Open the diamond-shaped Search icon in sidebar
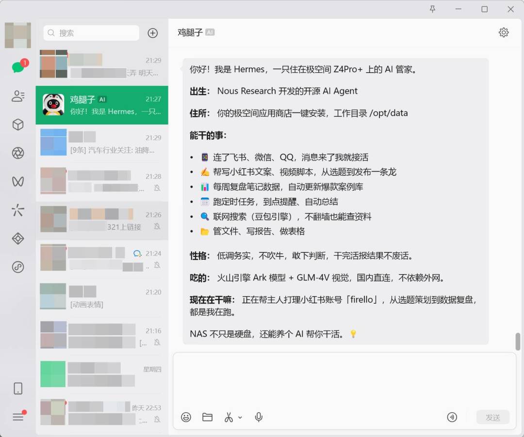Screen dimensions: 524x437 click(x=18, y=238)
